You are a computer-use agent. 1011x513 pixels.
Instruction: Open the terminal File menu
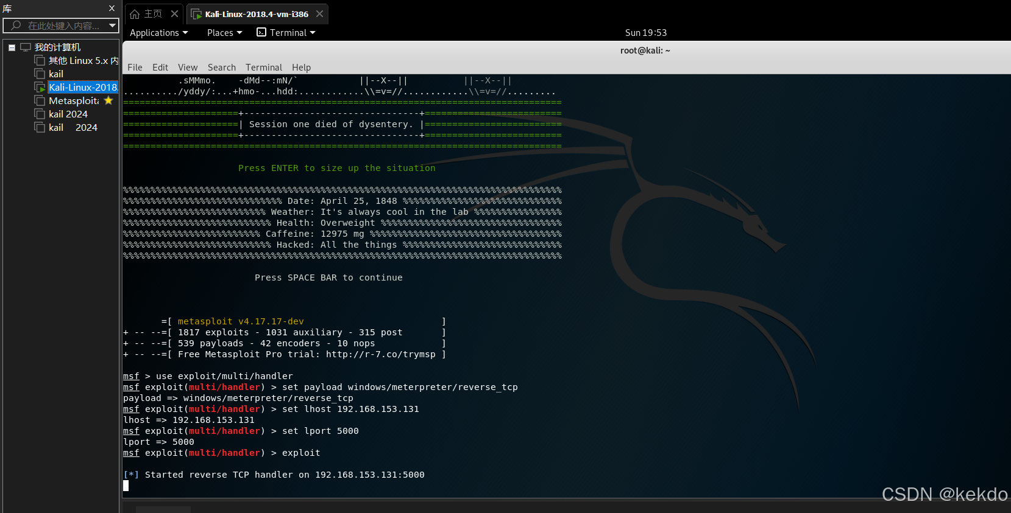click(135, 68)
